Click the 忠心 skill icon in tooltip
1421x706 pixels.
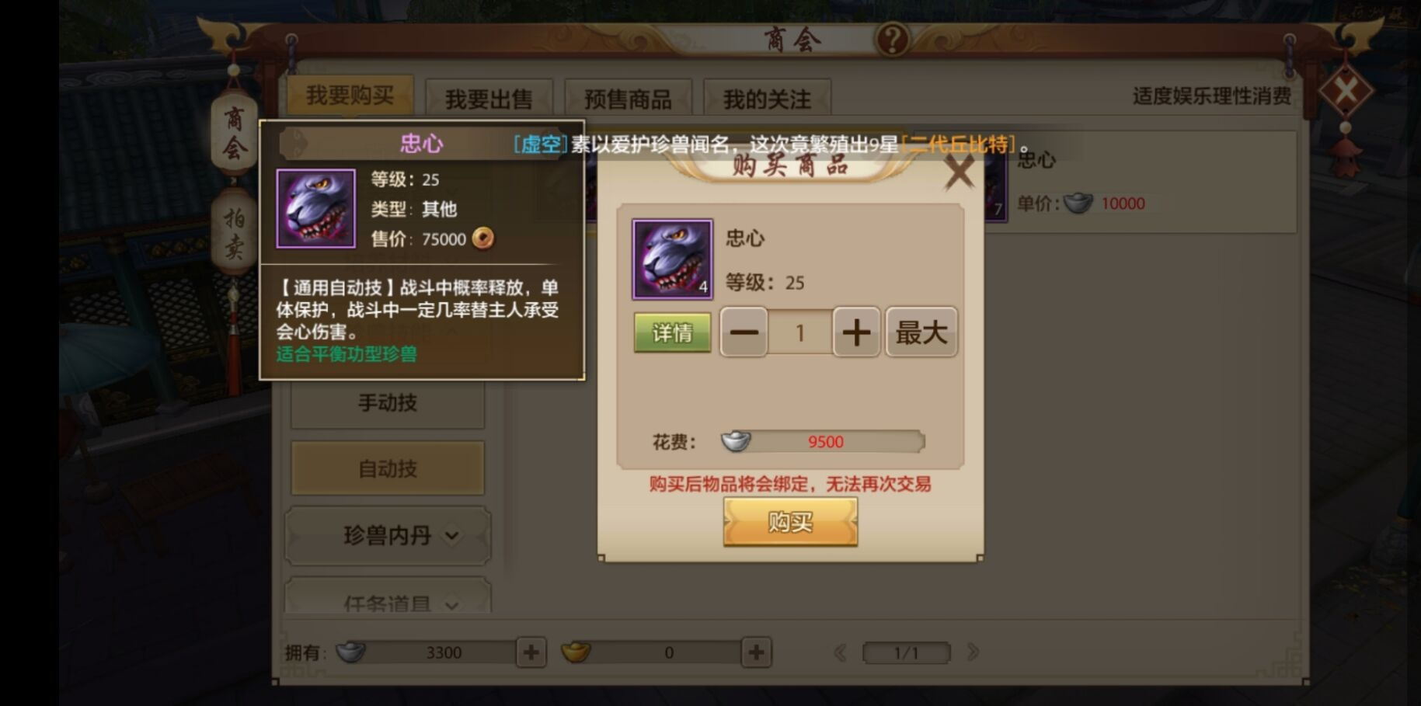315,208
